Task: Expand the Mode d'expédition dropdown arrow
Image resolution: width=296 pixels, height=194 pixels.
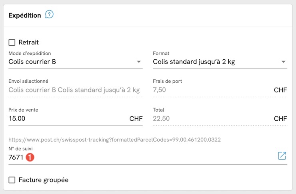Action: [139, 62]
